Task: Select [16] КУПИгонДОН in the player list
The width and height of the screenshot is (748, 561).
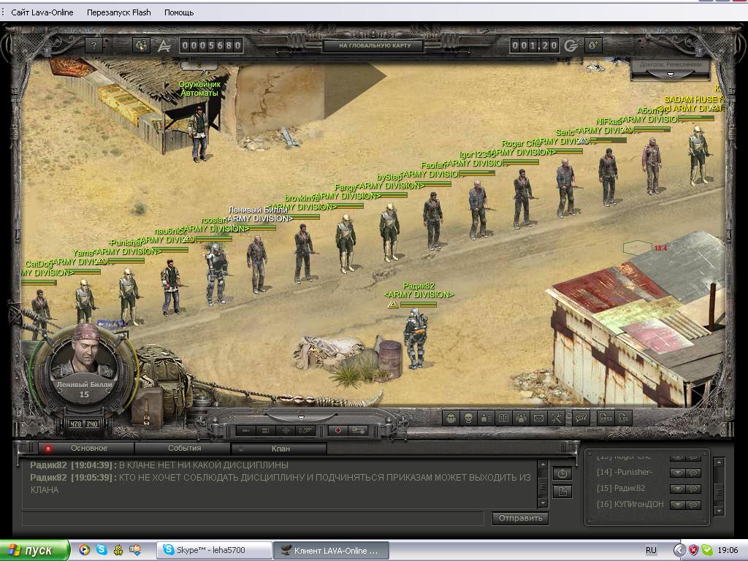Action: pos(630,504)
